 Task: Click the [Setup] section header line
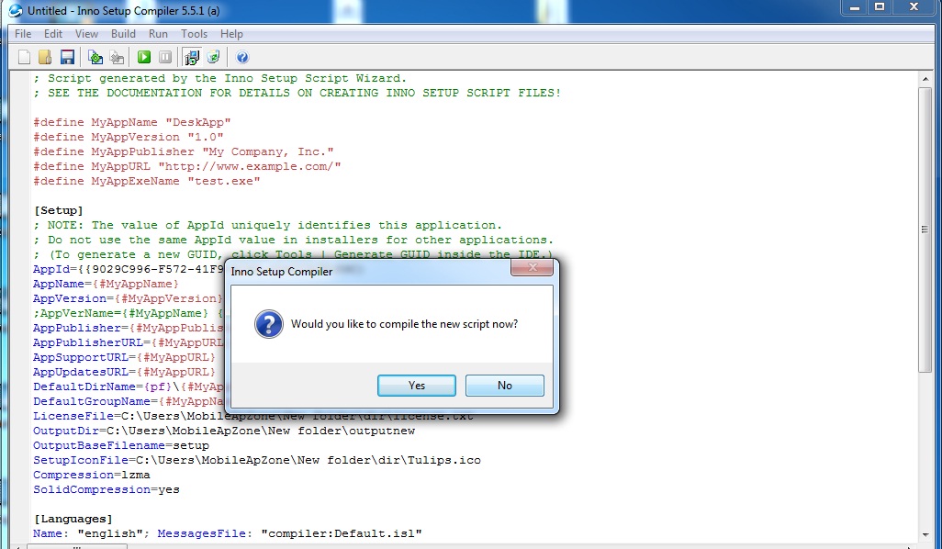coord(58,210)
